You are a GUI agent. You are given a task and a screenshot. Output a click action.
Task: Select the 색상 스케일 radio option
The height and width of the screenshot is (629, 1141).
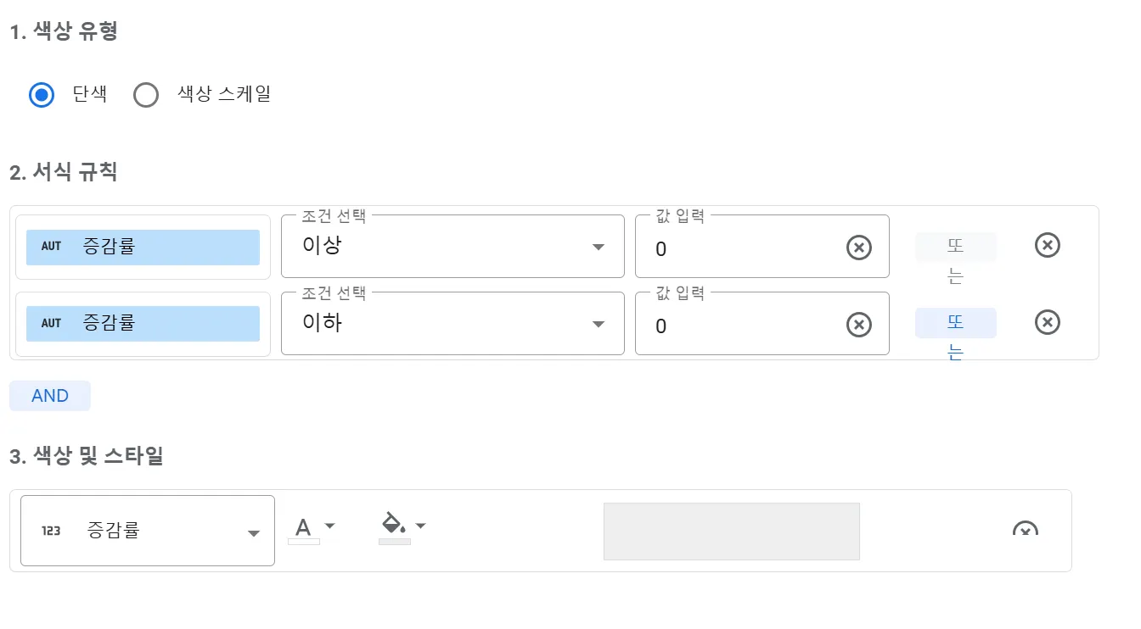[x=146, y=94]
